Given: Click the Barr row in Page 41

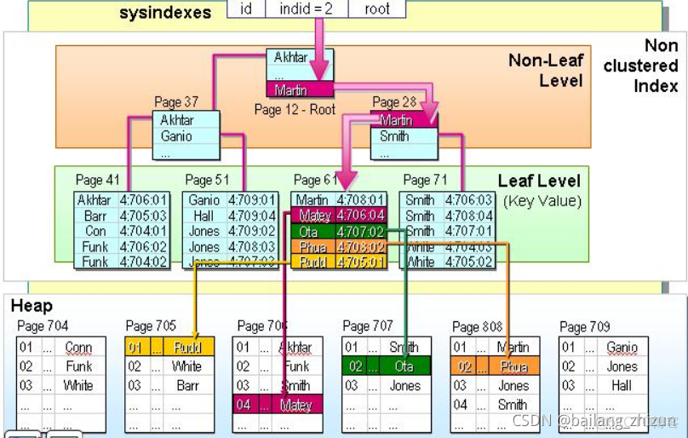Looking at the screenshot, I should pyautogui.click(x=122, y=216).
